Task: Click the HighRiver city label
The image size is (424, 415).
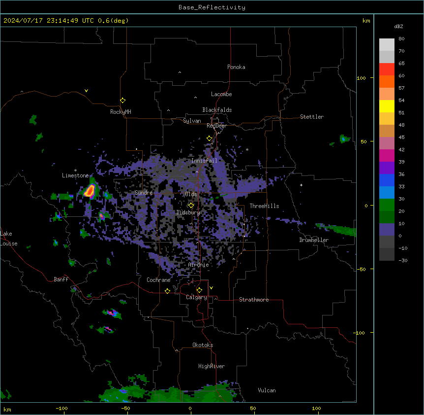Action: [x=212, y=366]
